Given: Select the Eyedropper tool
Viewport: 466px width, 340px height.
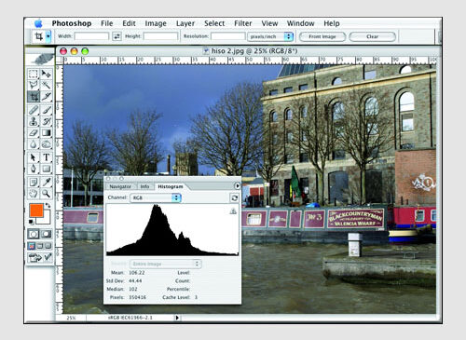Looking at the screenshot, I should click(x=46, y=182).
